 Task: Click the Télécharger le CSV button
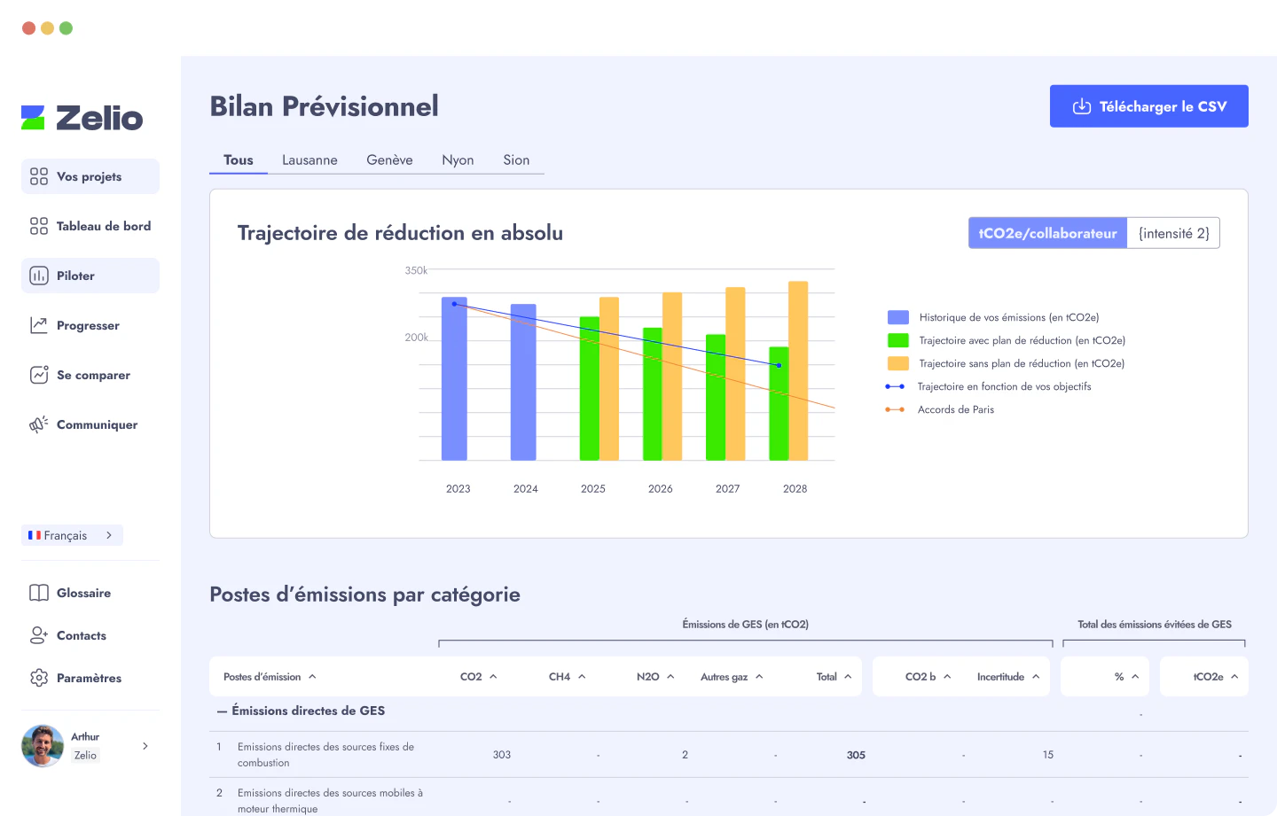click(x=1148, y=105)
